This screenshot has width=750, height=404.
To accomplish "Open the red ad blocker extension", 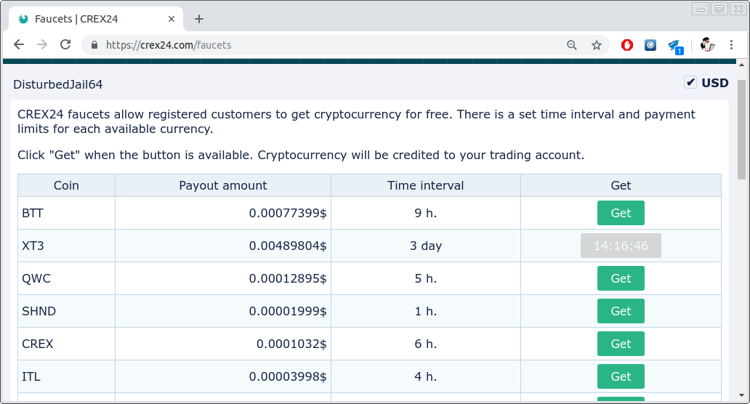I will pyautogui.click(x=627, y=45).
